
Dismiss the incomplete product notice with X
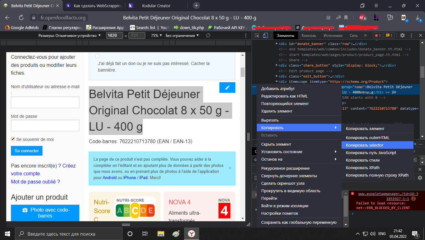(x=230, y=168)
